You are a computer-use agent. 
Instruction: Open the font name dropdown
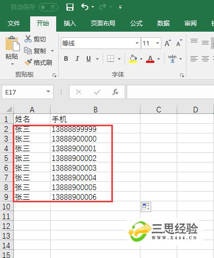click(x=137, y=43)
